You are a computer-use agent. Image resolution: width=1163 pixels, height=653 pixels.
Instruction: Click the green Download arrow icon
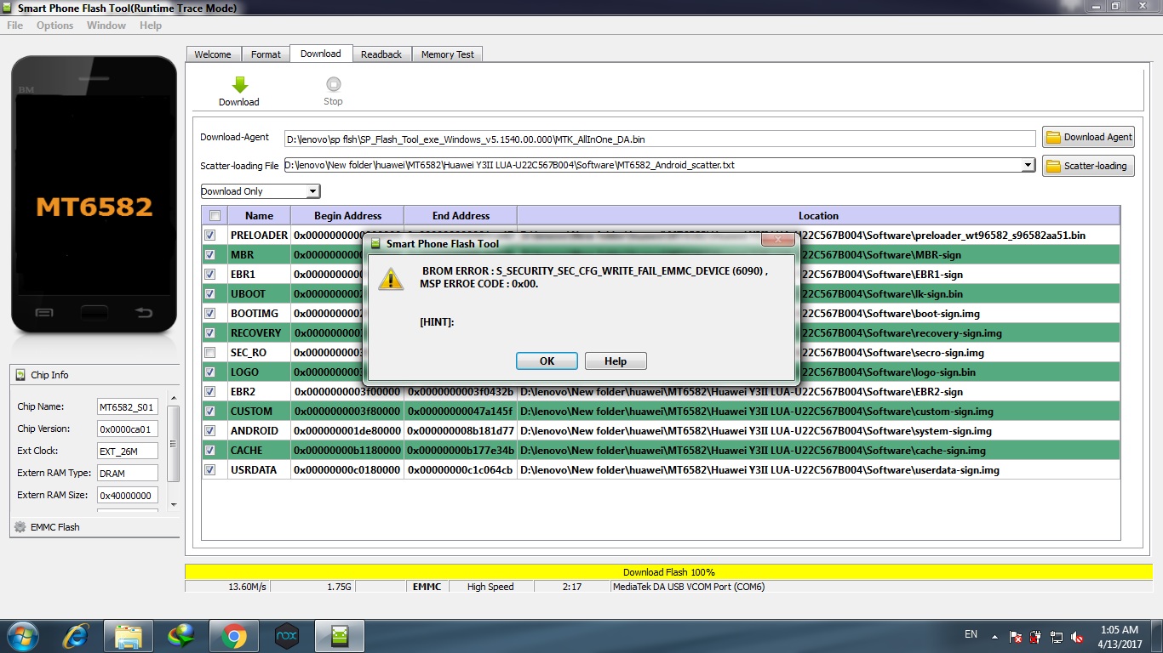(x=239, y=84)
